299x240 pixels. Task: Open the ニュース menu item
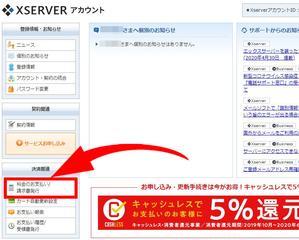(40, 45)
